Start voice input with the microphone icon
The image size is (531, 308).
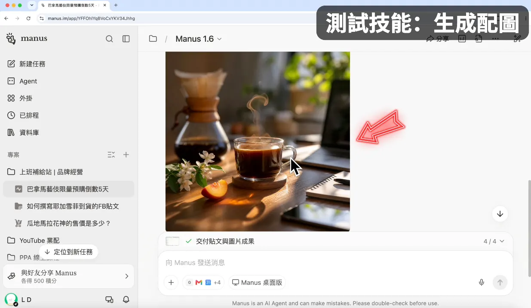(x=482, y=283)
